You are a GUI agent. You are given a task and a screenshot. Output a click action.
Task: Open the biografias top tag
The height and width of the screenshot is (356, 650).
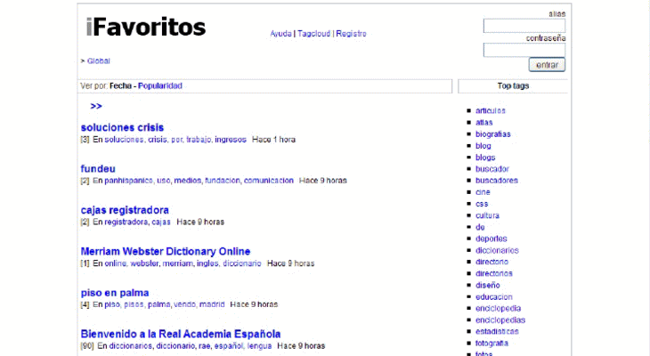(x=493, y=134)
